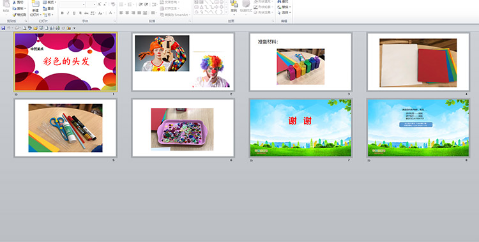Image resolution: width=479 pixels, height=242 pixels.
Task: Click the Format Painter (格式刷) button
Action: (19, 15)
